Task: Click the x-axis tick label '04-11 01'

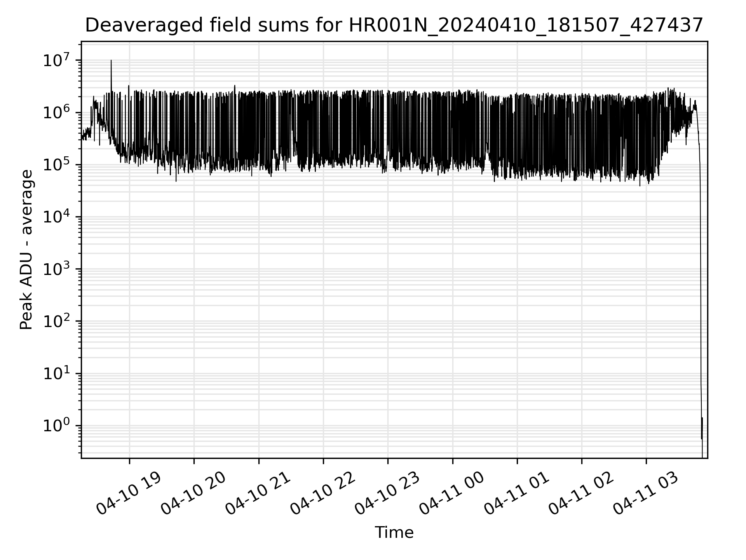Action: click(x=517, y=493)
